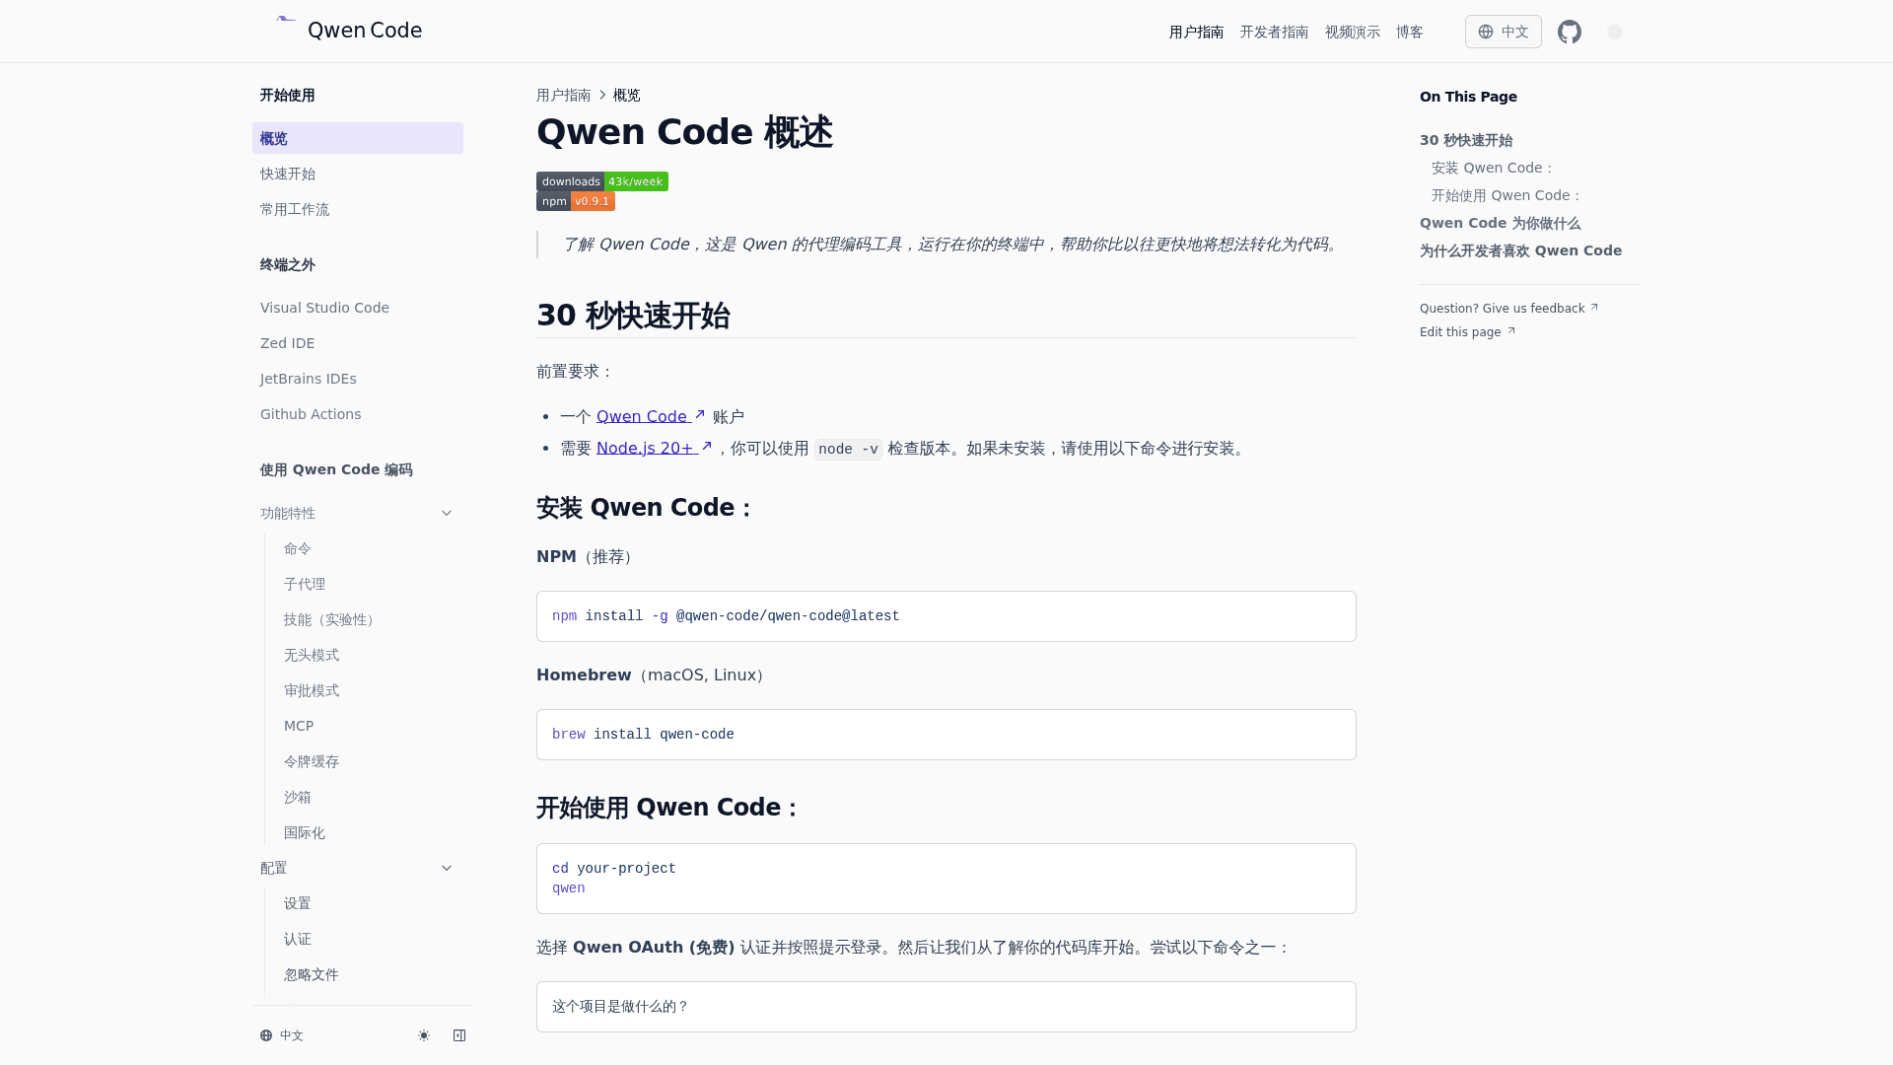Toggle dark mode with the sun icon
This screenshot has height=1065, width=1893.
pyautogui.click(x=424, y=1035)
